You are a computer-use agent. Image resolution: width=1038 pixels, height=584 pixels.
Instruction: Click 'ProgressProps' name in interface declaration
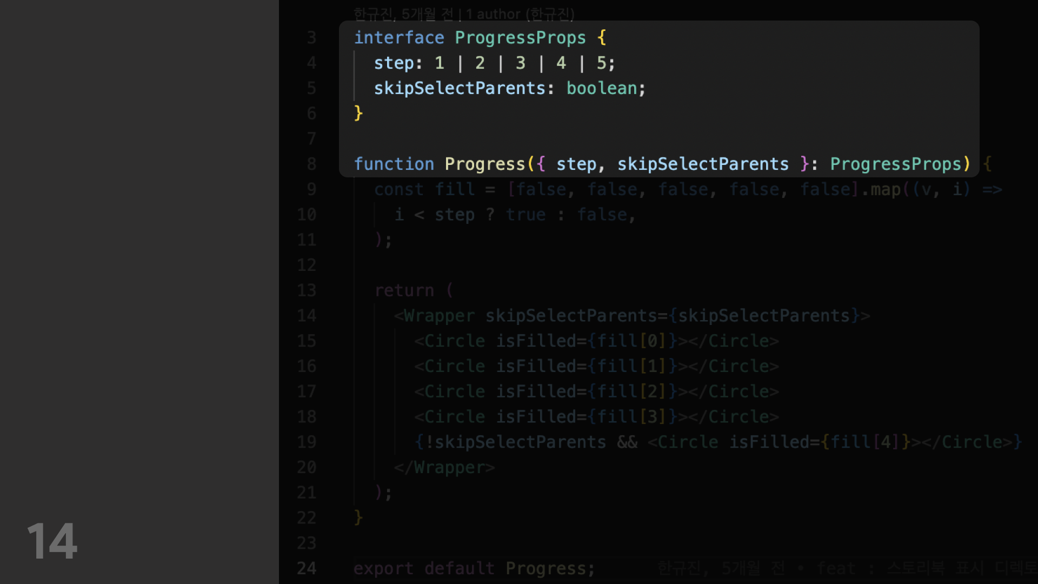520,38
